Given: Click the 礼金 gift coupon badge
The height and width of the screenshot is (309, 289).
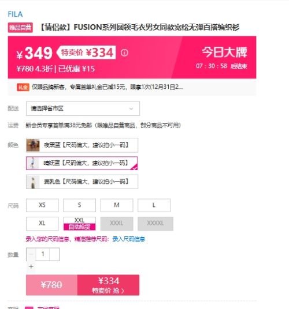Looking at the screenshot, I should point(23,87).
